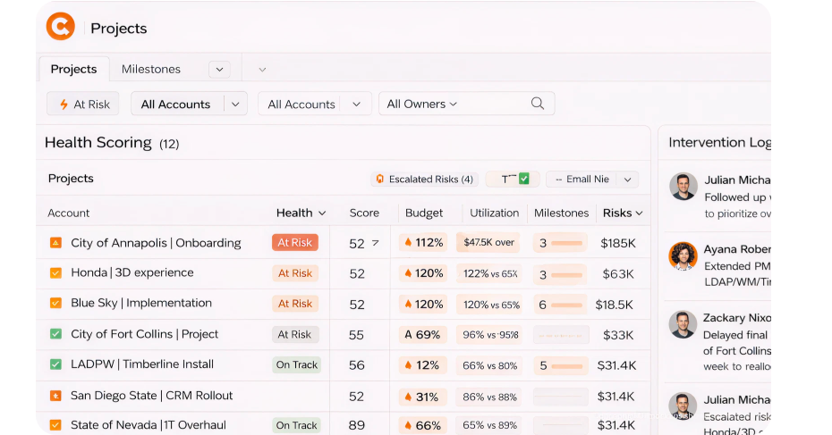Viewport: 832px width, 435px height.
Task: Click the City of Annapolis warning icon
Action: click(x=55, y=243)
